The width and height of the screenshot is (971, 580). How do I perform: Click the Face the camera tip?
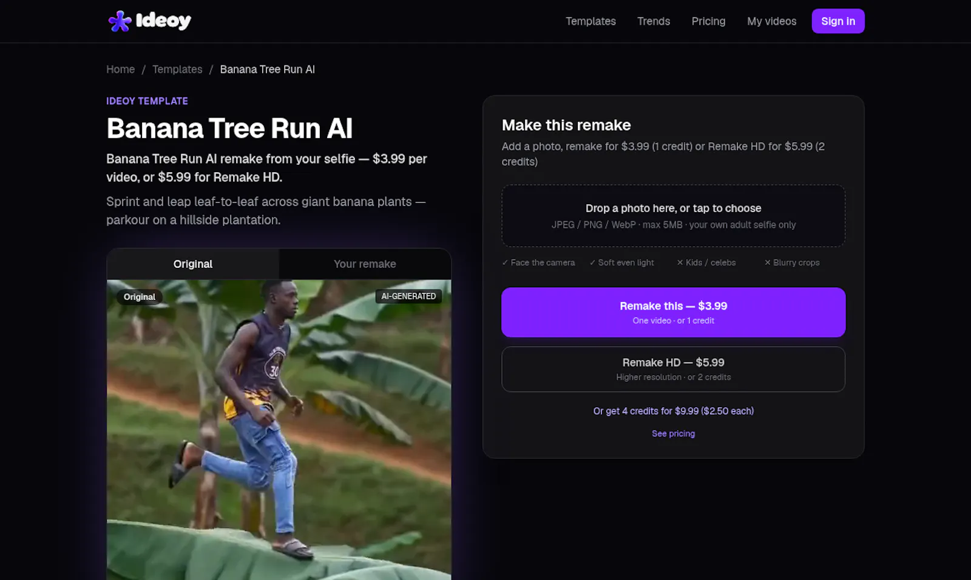[x=538, y=262]
